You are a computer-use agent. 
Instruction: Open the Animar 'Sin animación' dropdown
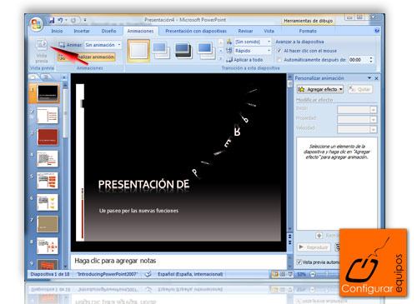(x=103, y=45)
